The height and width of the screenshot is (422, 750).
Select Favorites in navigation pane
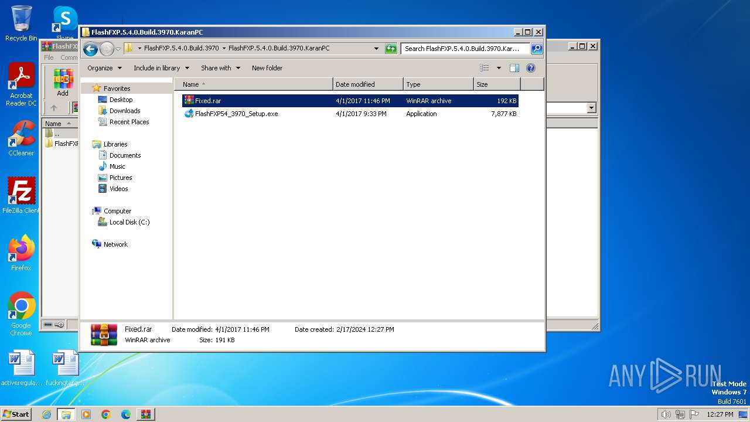point(117,89)
